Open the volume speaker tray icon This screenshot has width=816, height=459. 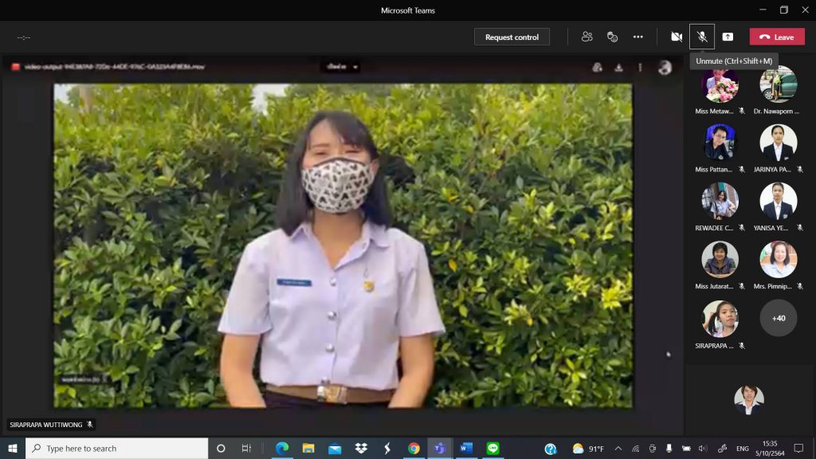pos(703,449)
